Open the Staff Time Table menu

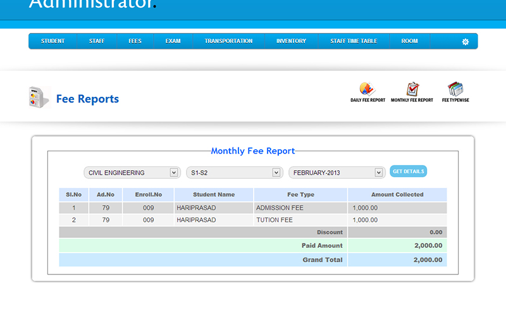click(x=354, y=41)
